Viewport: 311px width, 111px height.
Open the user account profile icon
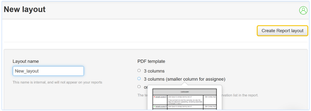303,10
